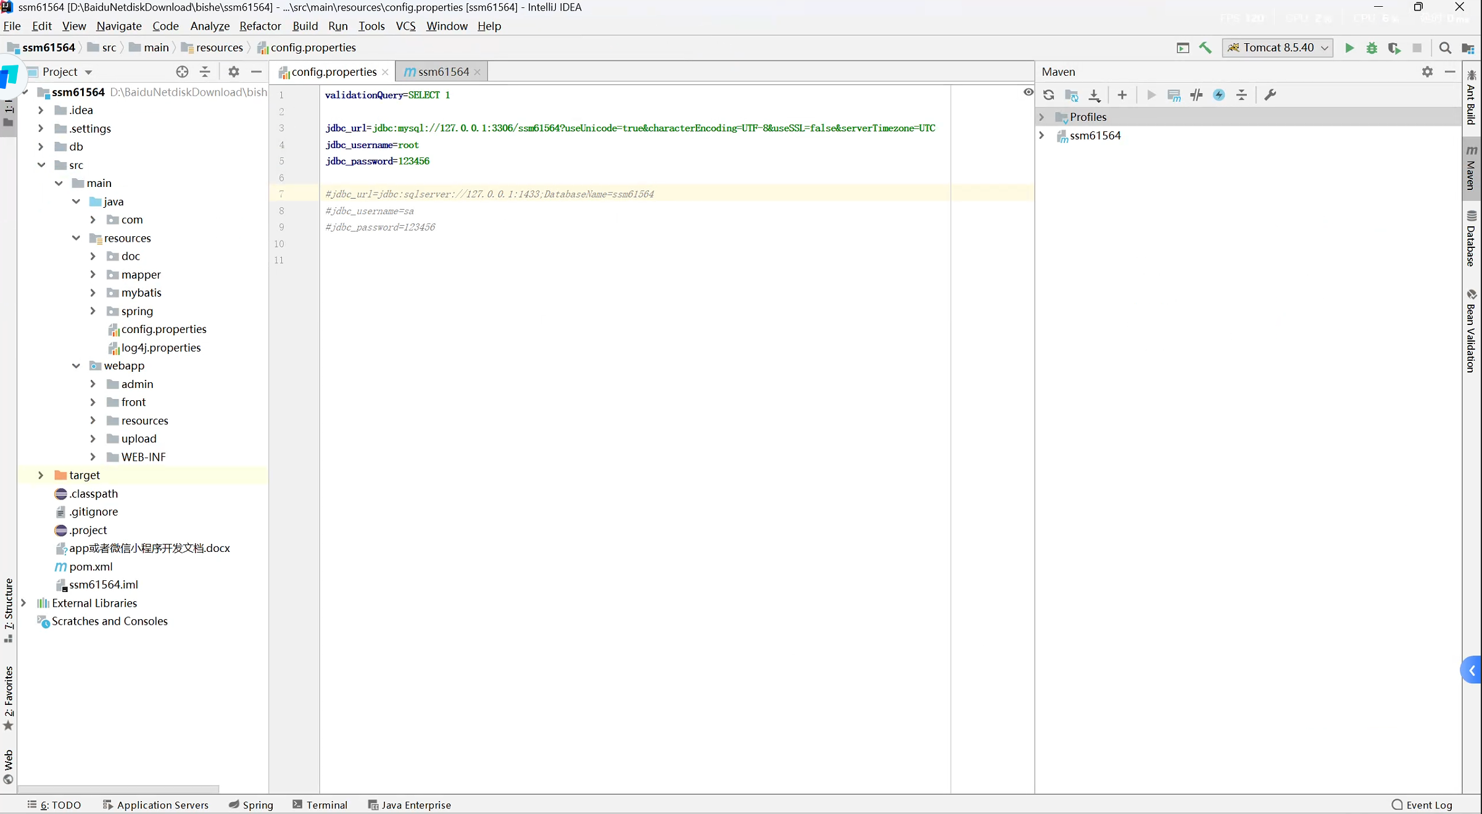Image resolution: width=1482 pixels, height=814 pixels.
Task: Open the File menu
Action: (x=12, y=26)
